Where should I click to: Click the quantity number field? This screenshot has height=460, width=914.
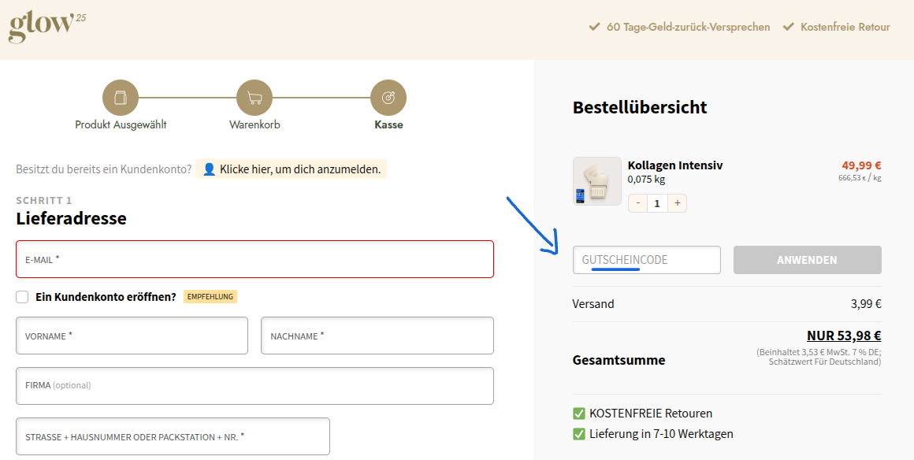(x=657, y=203)
